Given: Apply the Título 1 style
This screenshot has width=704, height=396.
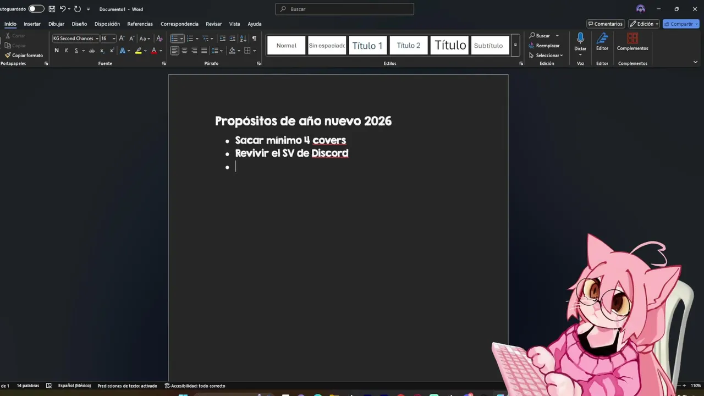Looking at the screenshot, I should point(367,46).
